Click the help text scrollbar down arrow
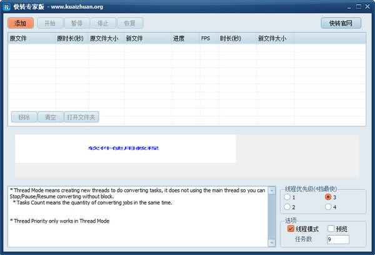The image size is (375, 255). (x=272, y=242)
